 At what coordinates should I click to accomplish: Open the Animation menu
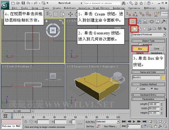click(84, 8)
